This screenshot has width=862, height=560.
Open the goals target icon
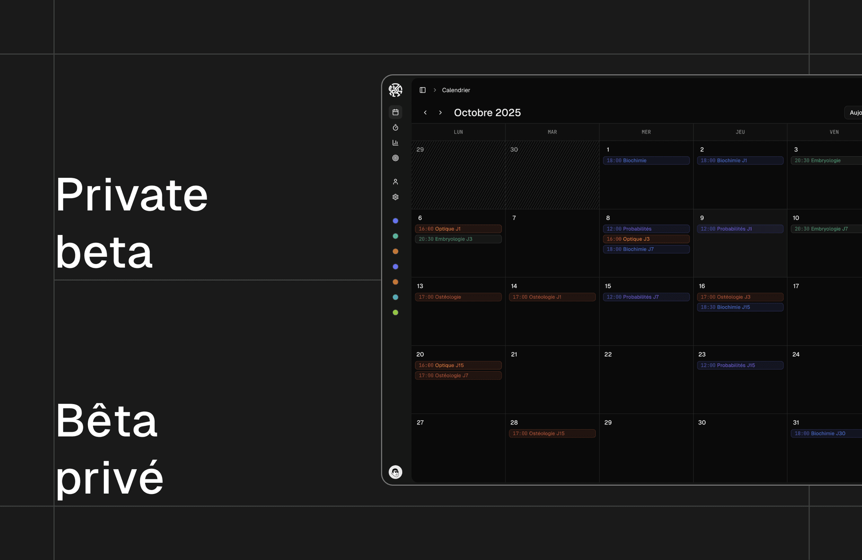click(x=395, y=158)
